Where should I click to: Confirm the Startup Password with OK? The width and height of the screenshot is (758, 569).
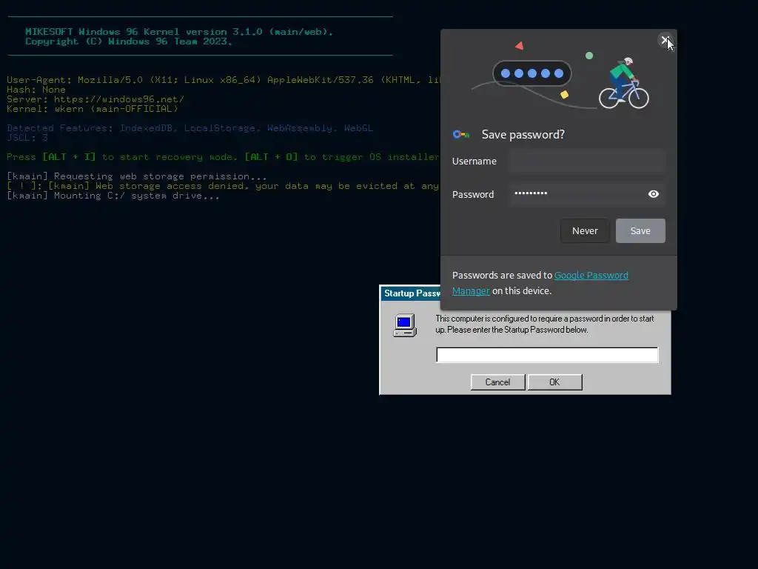[x=554, y=382]
